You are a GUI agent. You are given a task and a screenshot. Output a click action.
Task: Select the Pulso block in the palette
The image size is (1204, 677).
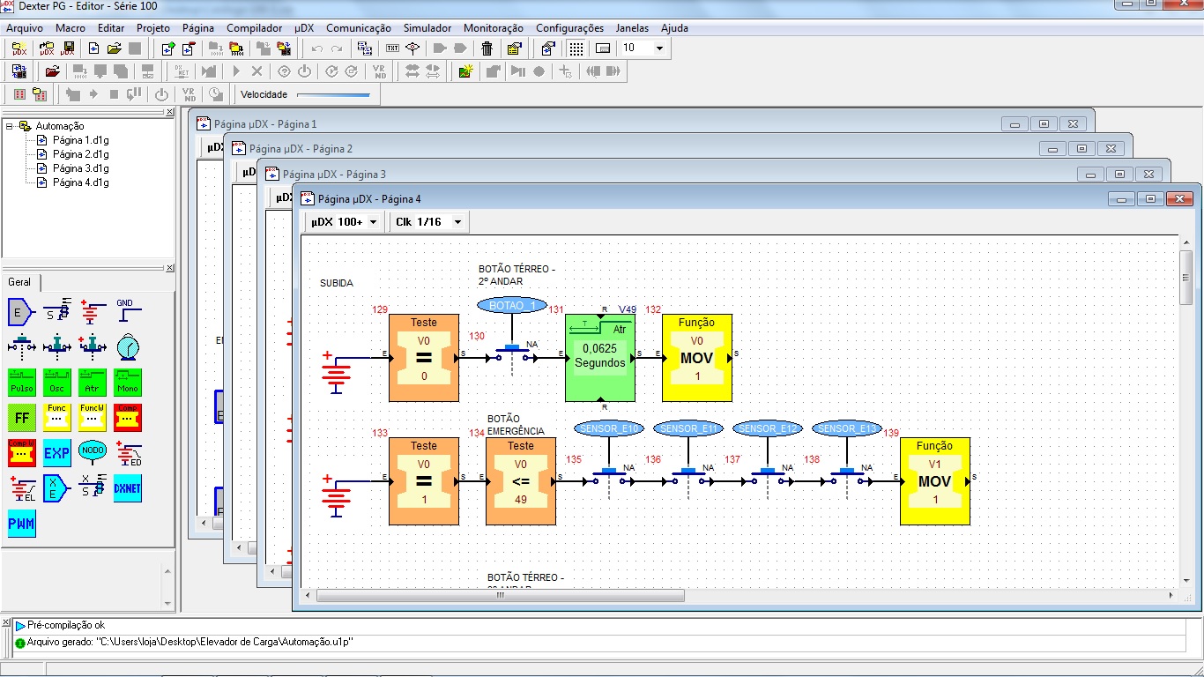tap(21, 382)
